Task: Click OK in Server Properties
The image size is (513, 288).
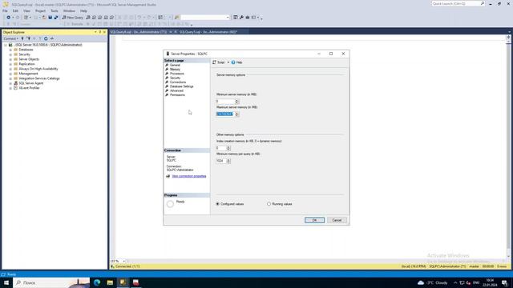Action: (314, 220)
